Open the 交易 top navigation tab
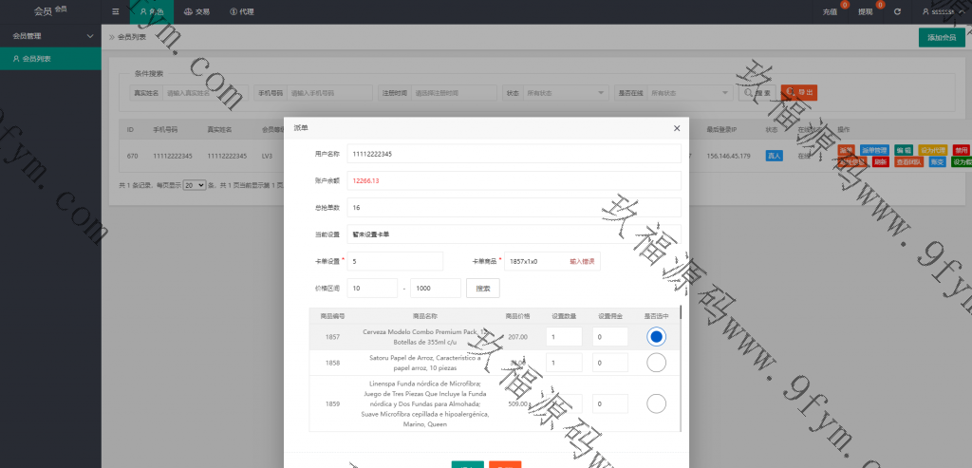The width and height of the screenshot is (972, 468). point(198,12)
